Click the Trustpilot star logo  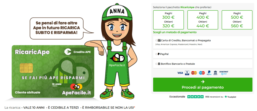pyautogui.click(x=226, y=97)
